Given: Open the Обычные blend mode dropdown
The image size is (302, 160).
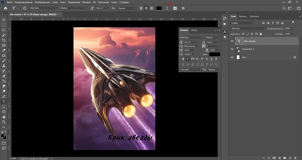Looking at the screenshot, I should tap(248, 28).
